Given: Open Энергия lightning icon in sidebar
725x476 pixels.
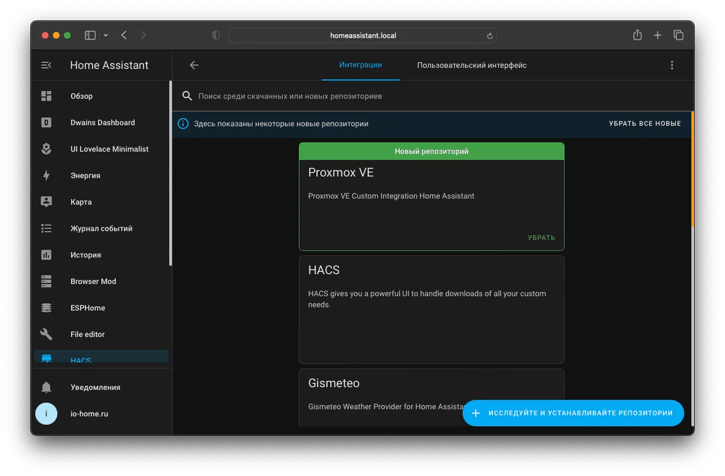Looking at the screenshot, I should (46, 175).
